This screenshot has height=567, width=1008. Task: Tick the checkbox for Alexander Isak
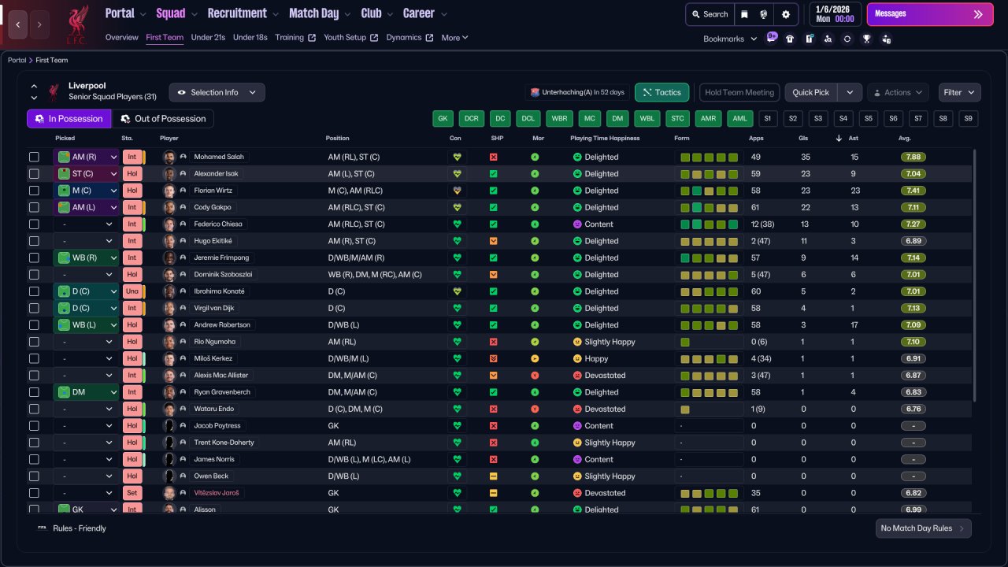coord(34,173)
